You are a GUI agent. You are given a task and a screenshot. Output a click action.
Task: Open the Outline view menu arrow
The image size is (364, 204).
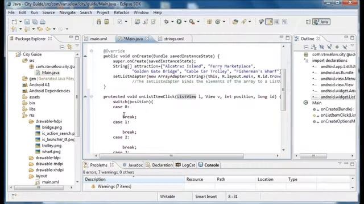click(352, 46)
